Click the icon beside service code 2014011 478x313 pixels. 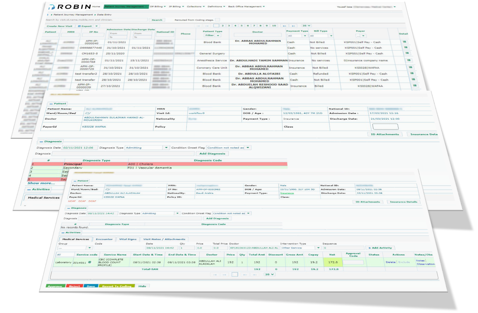[x=90, y=262]
